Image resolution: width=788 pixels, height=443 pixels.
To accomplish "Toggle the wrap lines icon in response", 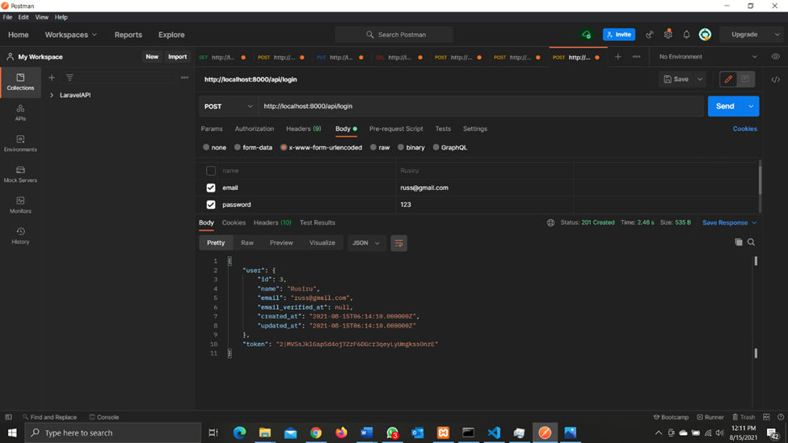I will (x=398, y=243).
